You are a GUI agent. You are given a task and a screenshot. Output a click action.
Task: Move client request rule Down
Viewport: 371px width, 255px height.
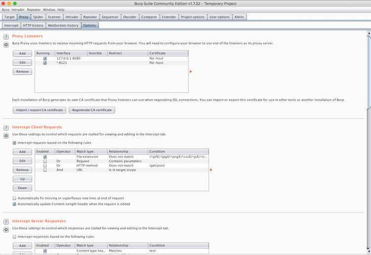point(22,188)
